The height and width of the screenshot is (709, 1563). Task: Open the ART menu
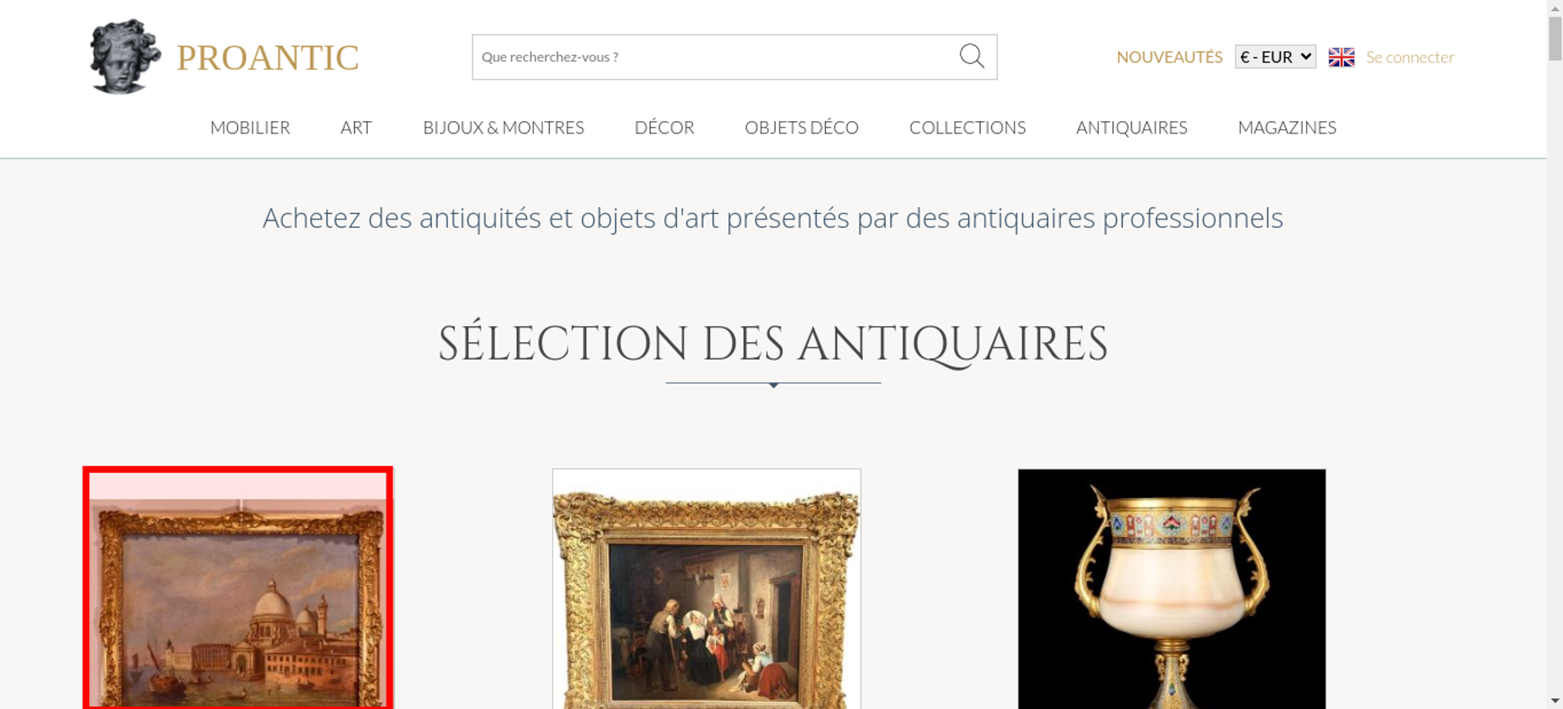pos(356,127)
